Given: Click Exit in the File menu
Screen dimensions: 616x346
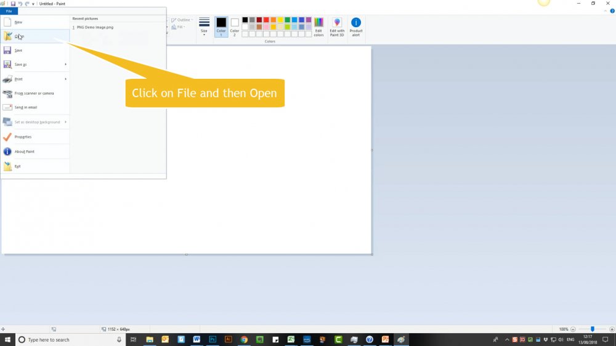Looking at the screenshot, I should point(35,166).
